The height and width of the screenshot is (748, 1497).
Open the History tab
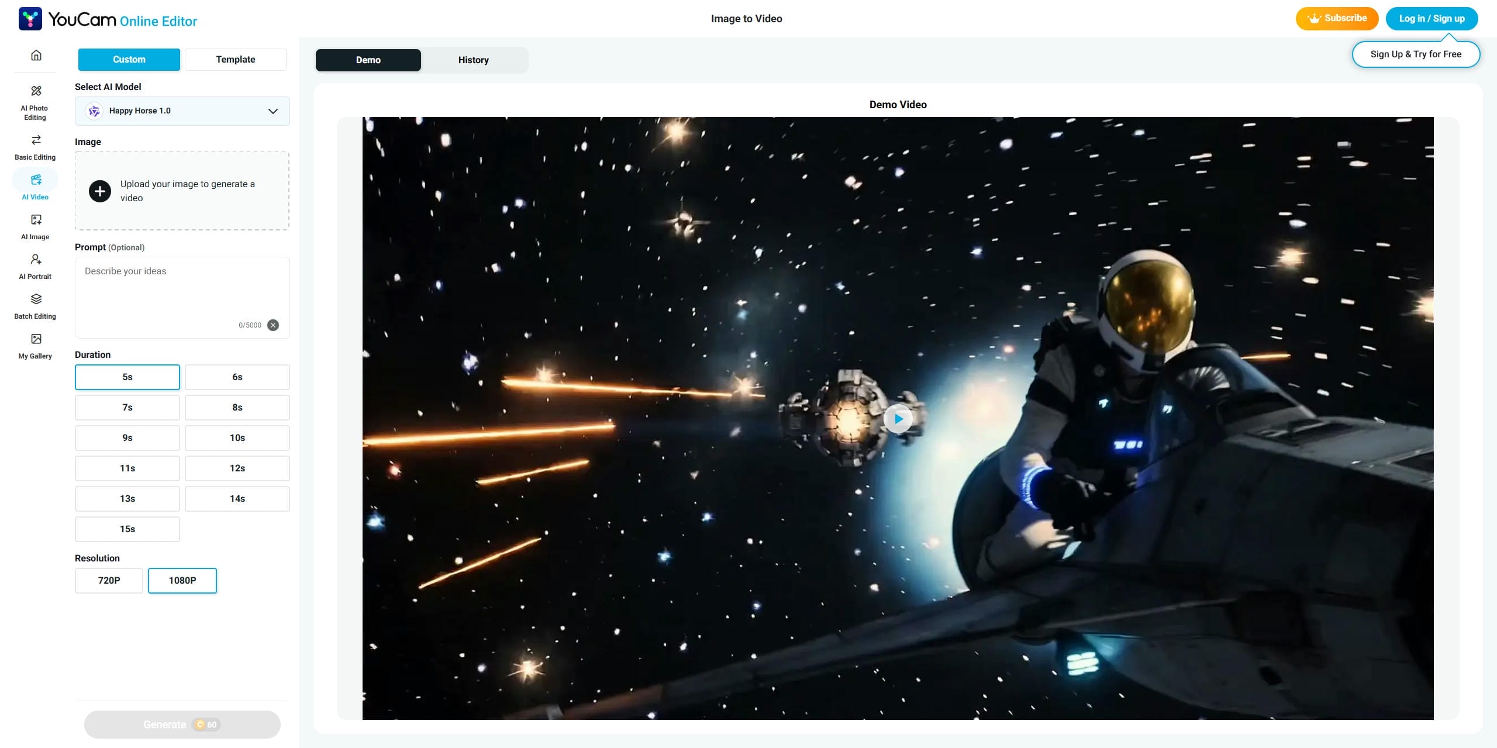pyautogui.click(x=474, y=60)
